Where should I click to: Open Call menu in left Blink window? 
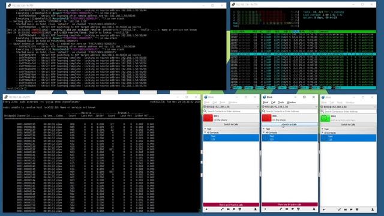(215, 103)
